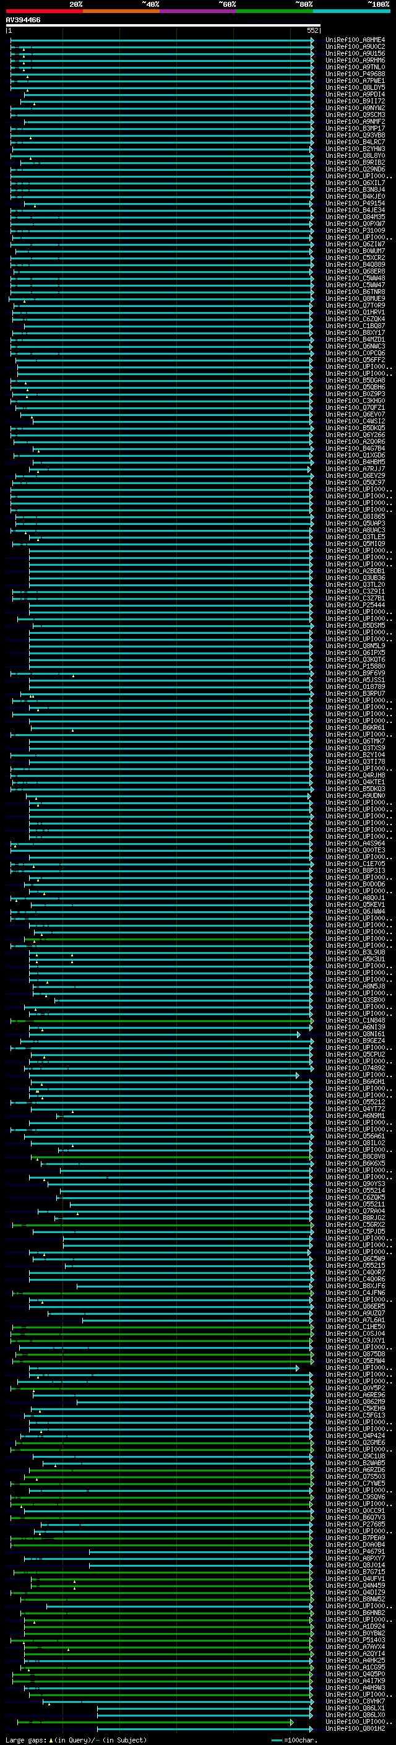Select the UniRef100_O74892 label
The image size is (396, 1745).
[x=355, y=1068]
